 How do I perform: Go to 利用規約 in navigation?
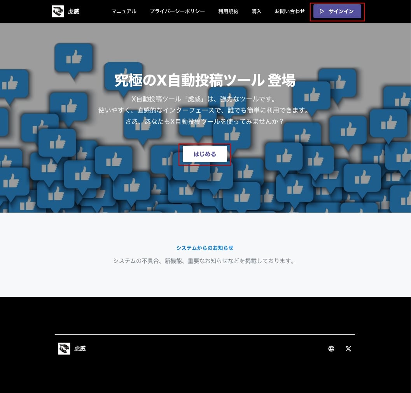point(228,11)
